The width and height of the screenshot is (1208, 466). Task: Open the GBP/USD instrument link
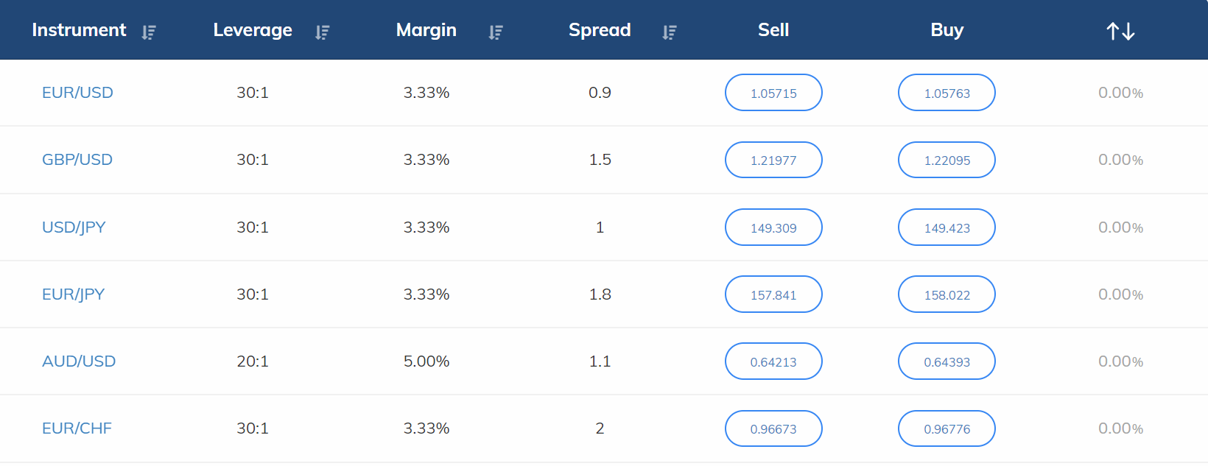(x=77, y=160)
